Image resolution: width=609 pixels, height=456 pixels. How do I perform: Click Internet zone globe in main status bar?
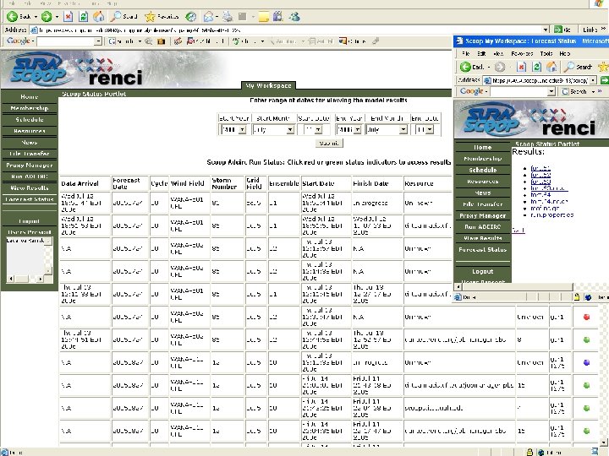tap(540, 452)
